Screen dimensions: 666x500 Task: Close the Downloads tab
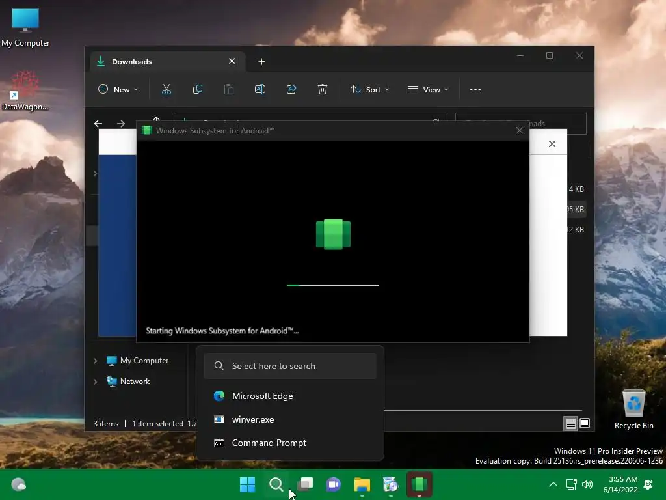(x=232, y=61)
